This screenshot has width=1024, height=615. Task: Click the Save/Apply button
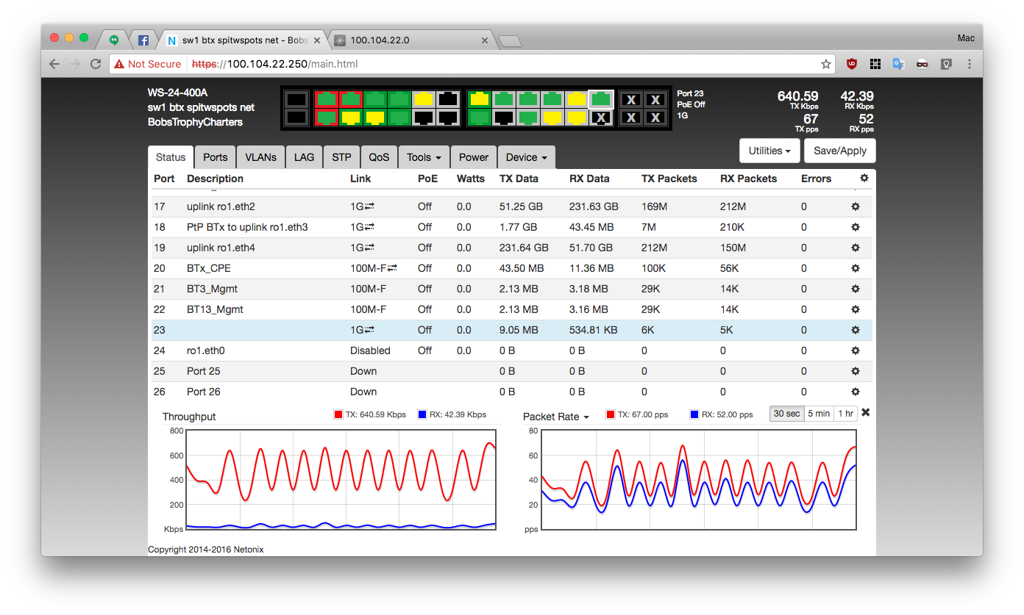(x=839, y=151)
